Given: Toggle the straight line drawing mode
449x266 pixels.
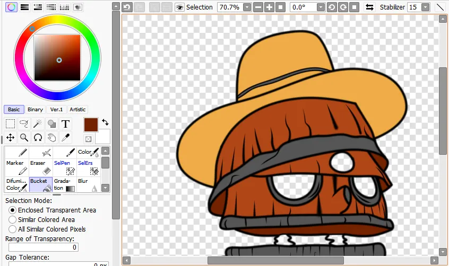Looking at the screenshot, I should [440, 7].
